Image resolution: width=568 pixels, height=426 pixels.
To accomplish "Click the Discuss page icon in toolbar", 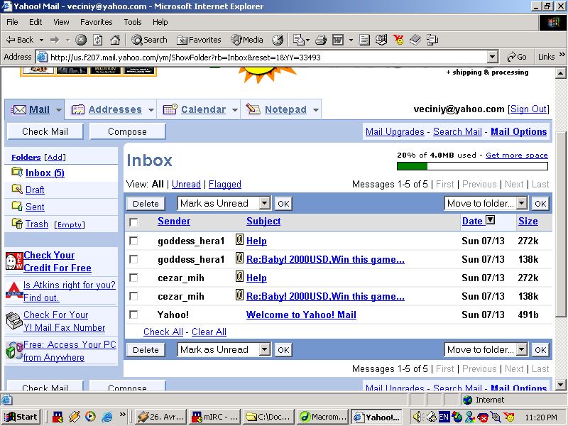I will click(x=364, y=40).
